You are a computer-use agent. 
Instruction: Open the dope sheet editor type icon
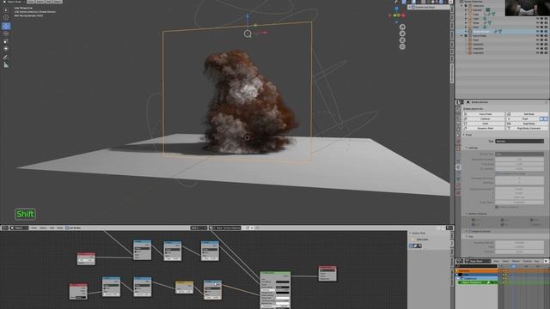click(x=460, y=261)
